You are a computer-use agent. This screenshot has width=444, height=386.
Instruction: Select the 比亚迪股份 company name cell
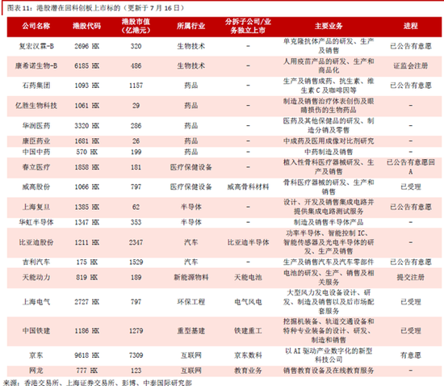click(x=36, y=242)
